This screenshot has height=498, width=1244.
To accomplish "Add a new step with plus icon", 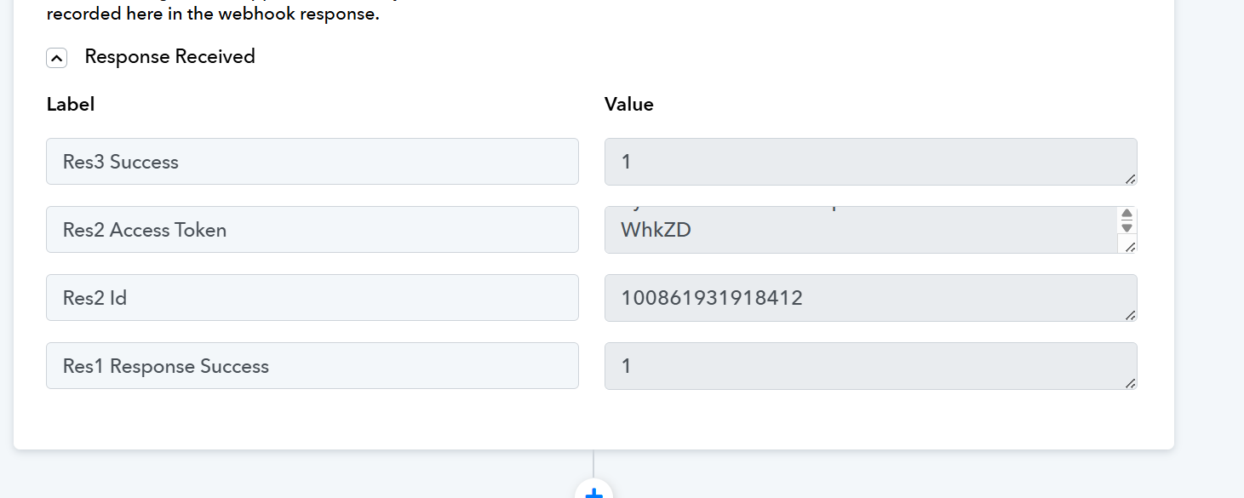I will coord(593,490).
